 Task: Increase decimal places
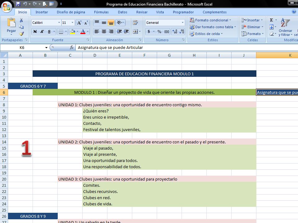click(175, 32)
